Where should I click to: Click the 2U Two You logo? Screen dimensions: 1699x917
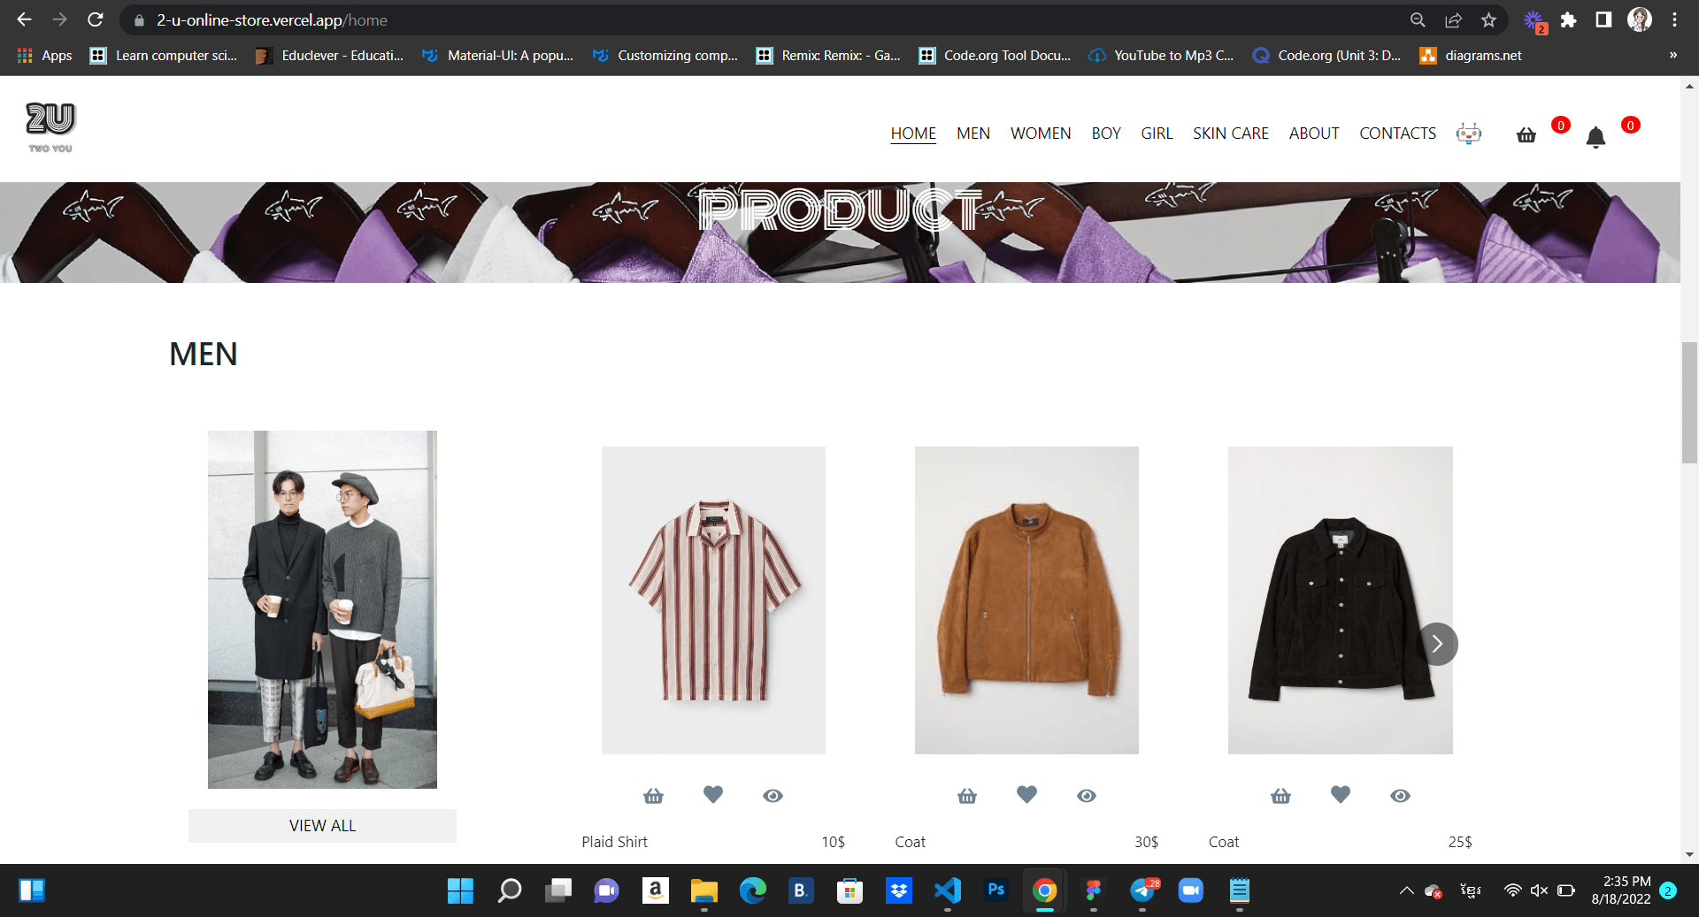pyautogui.click(x=50, y=128)
